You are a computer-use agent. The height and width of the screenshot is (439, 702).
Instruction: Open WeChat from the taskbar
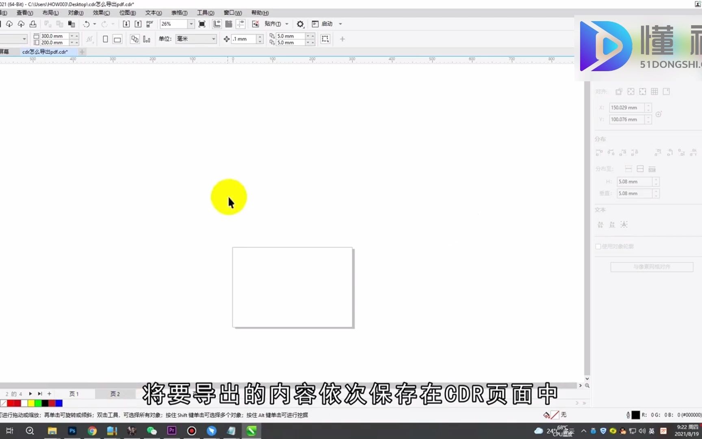152,431
